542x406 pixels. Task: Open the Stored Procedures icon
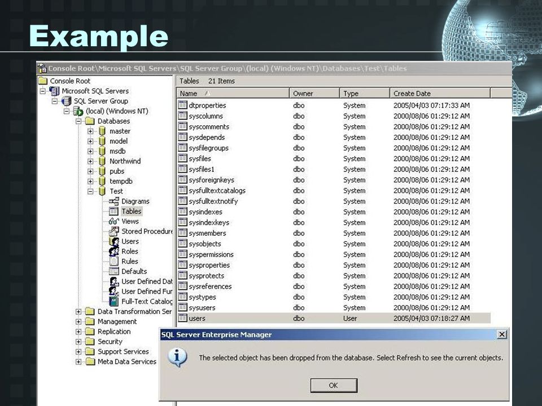coord(113,231)
